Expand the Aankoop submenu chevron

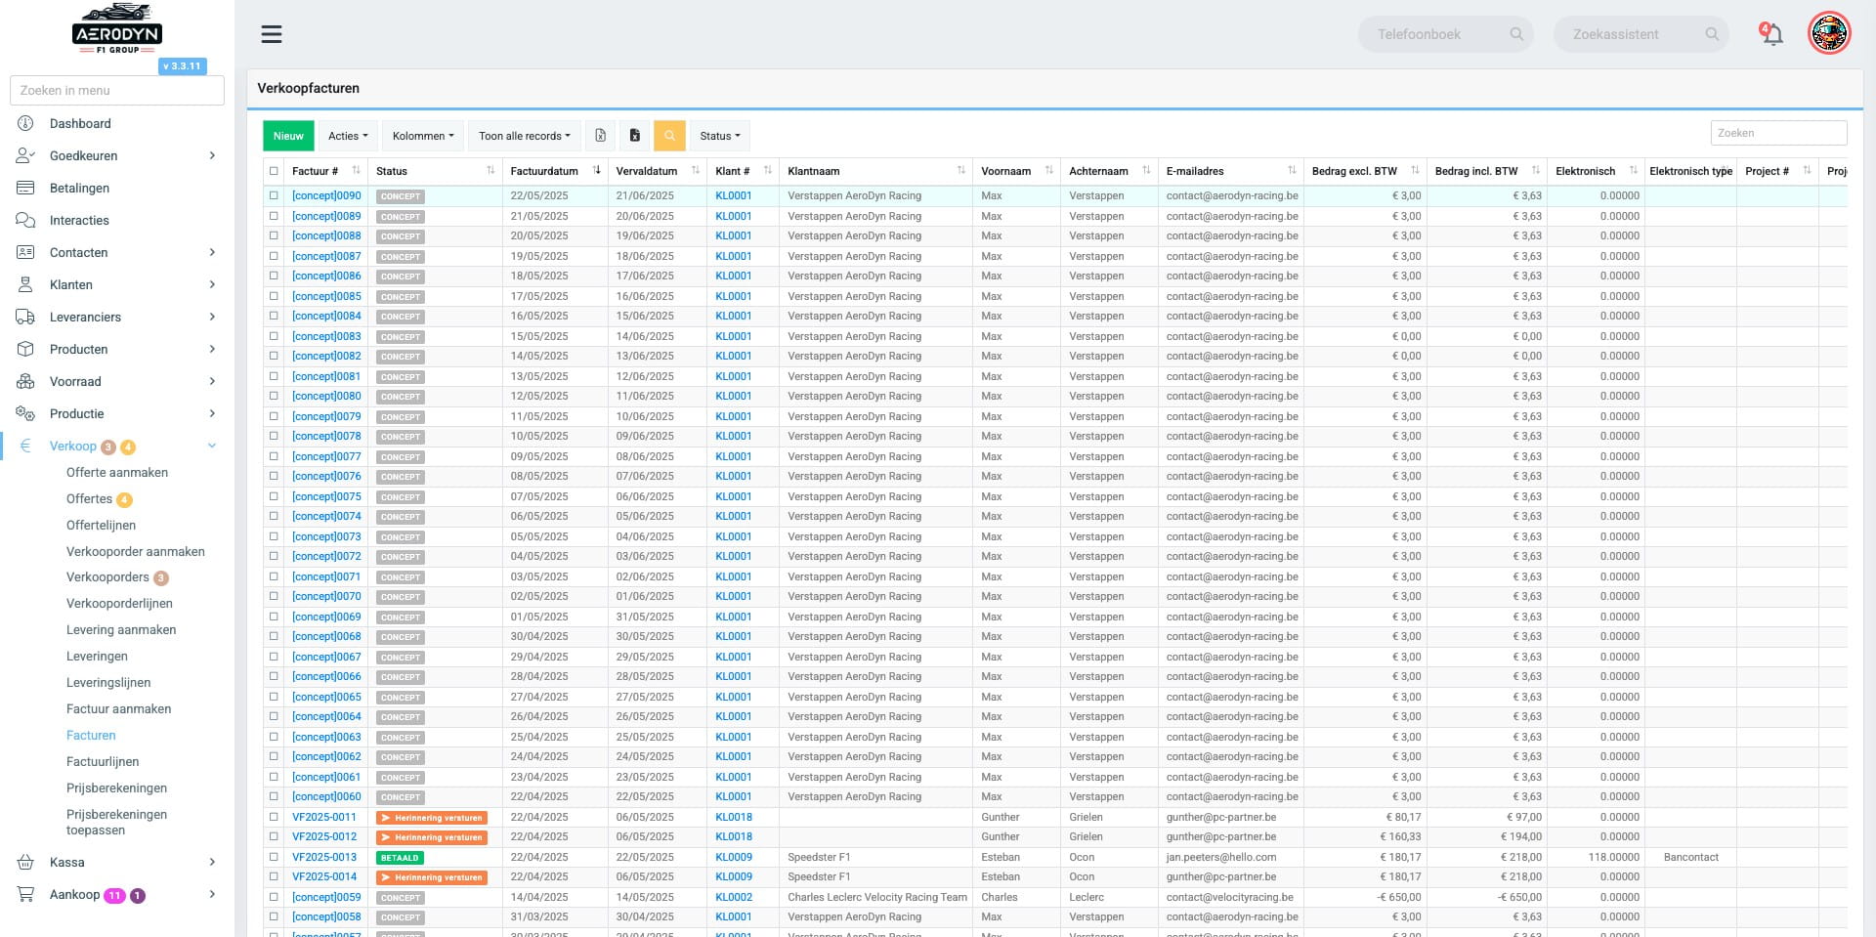click(212, 894)
